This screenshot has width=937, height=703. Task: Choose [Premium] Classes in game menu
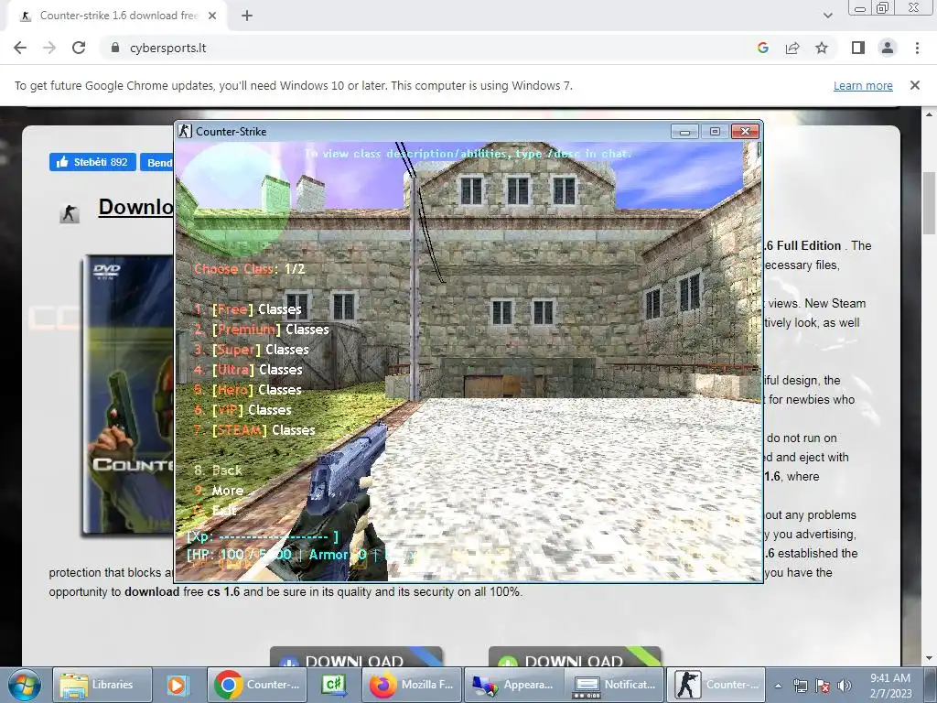click(261, 330)
